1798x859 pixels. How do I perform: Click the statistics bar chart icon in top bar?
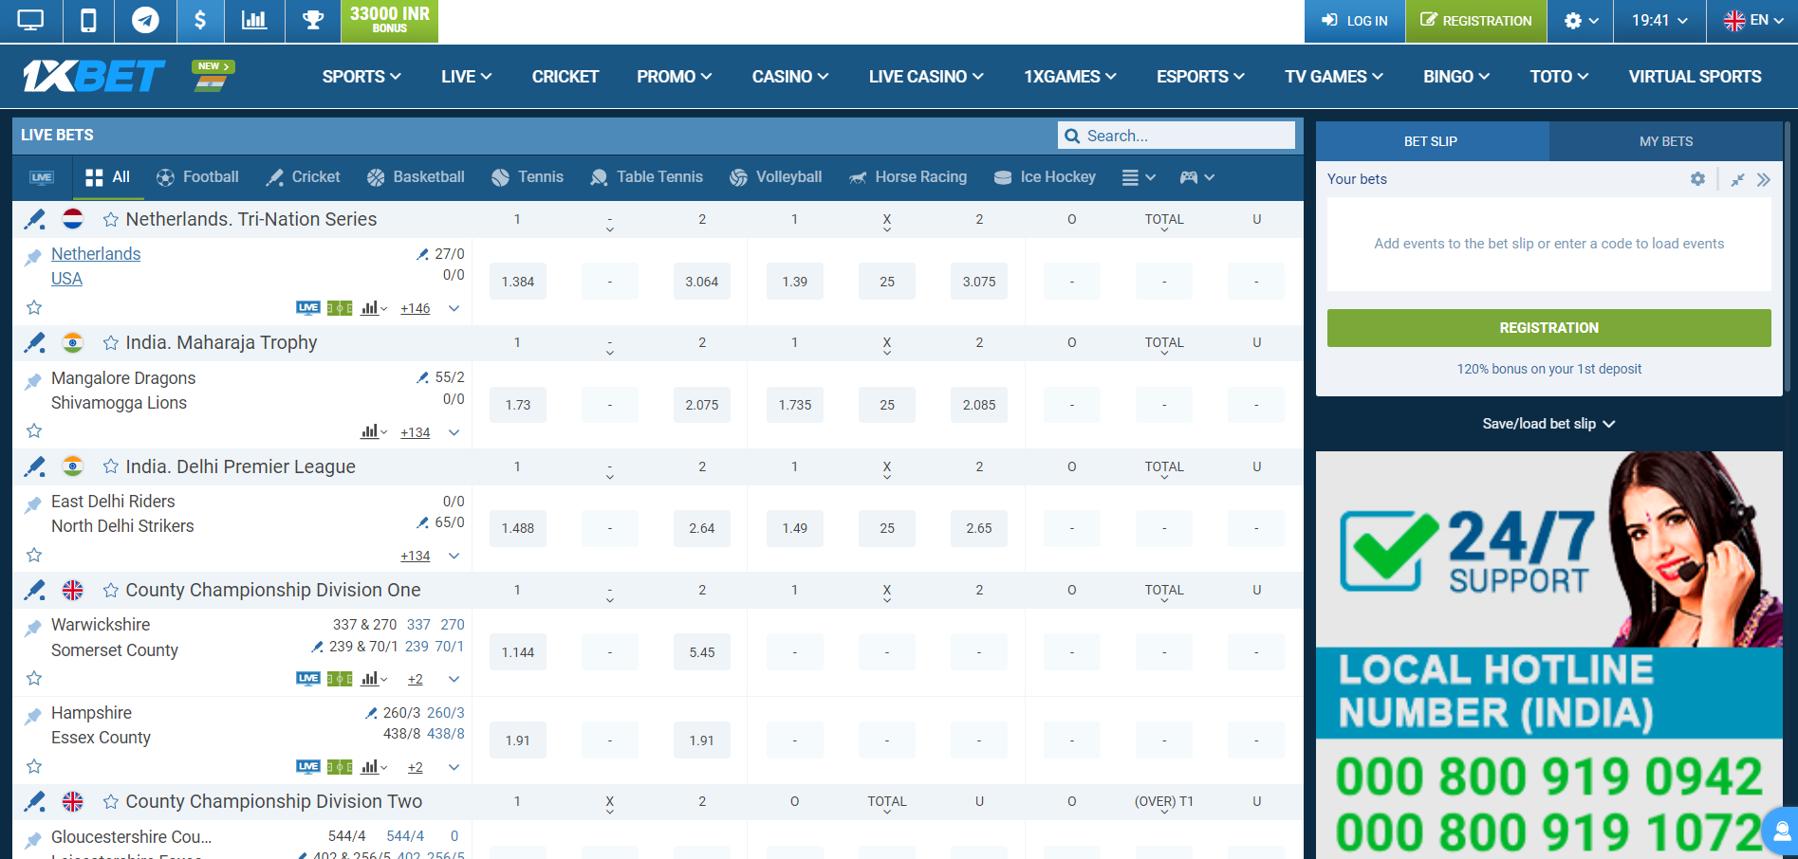[x=254, y=20]
